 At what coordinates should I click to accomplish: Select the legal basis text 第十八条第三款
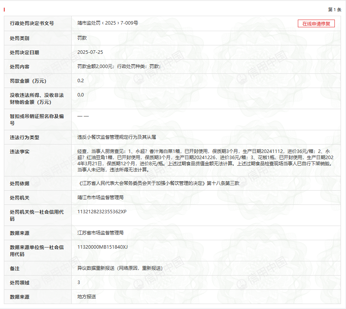click(x=223, y=183)
